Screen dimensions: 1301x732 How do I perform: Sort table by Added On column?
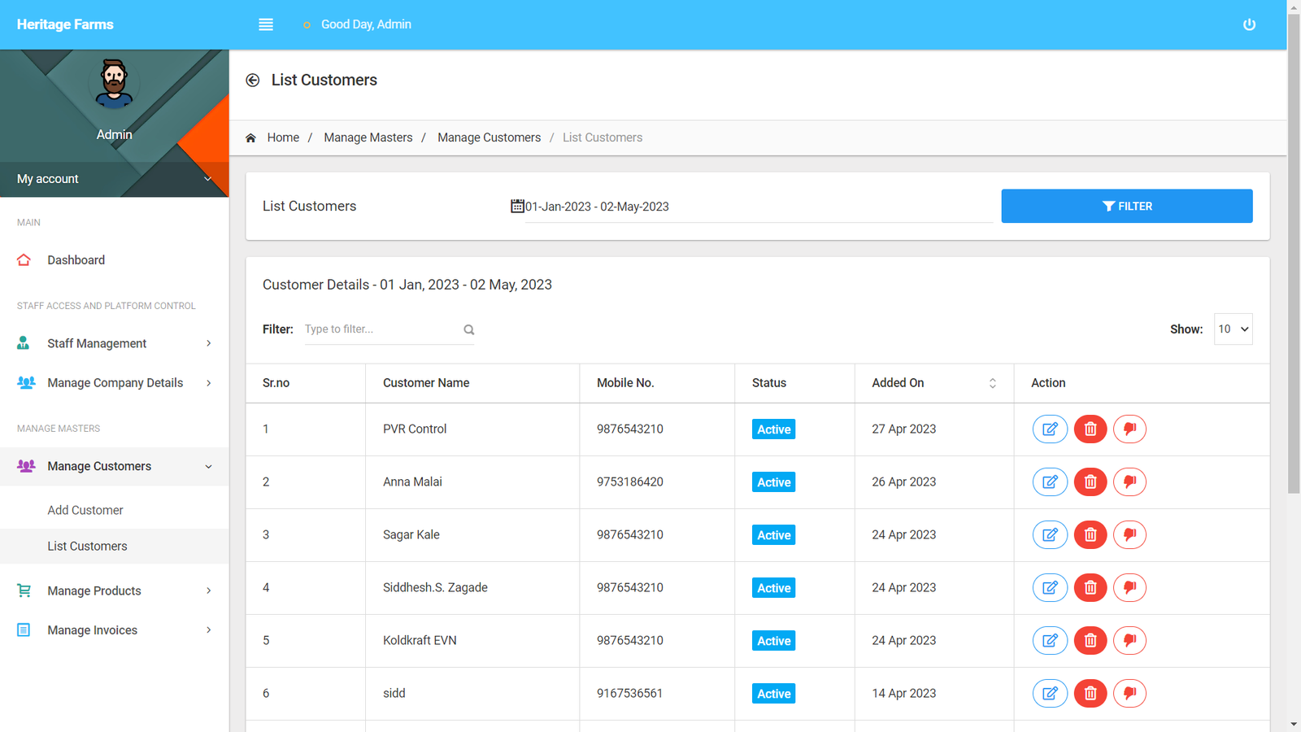point(992,383)
